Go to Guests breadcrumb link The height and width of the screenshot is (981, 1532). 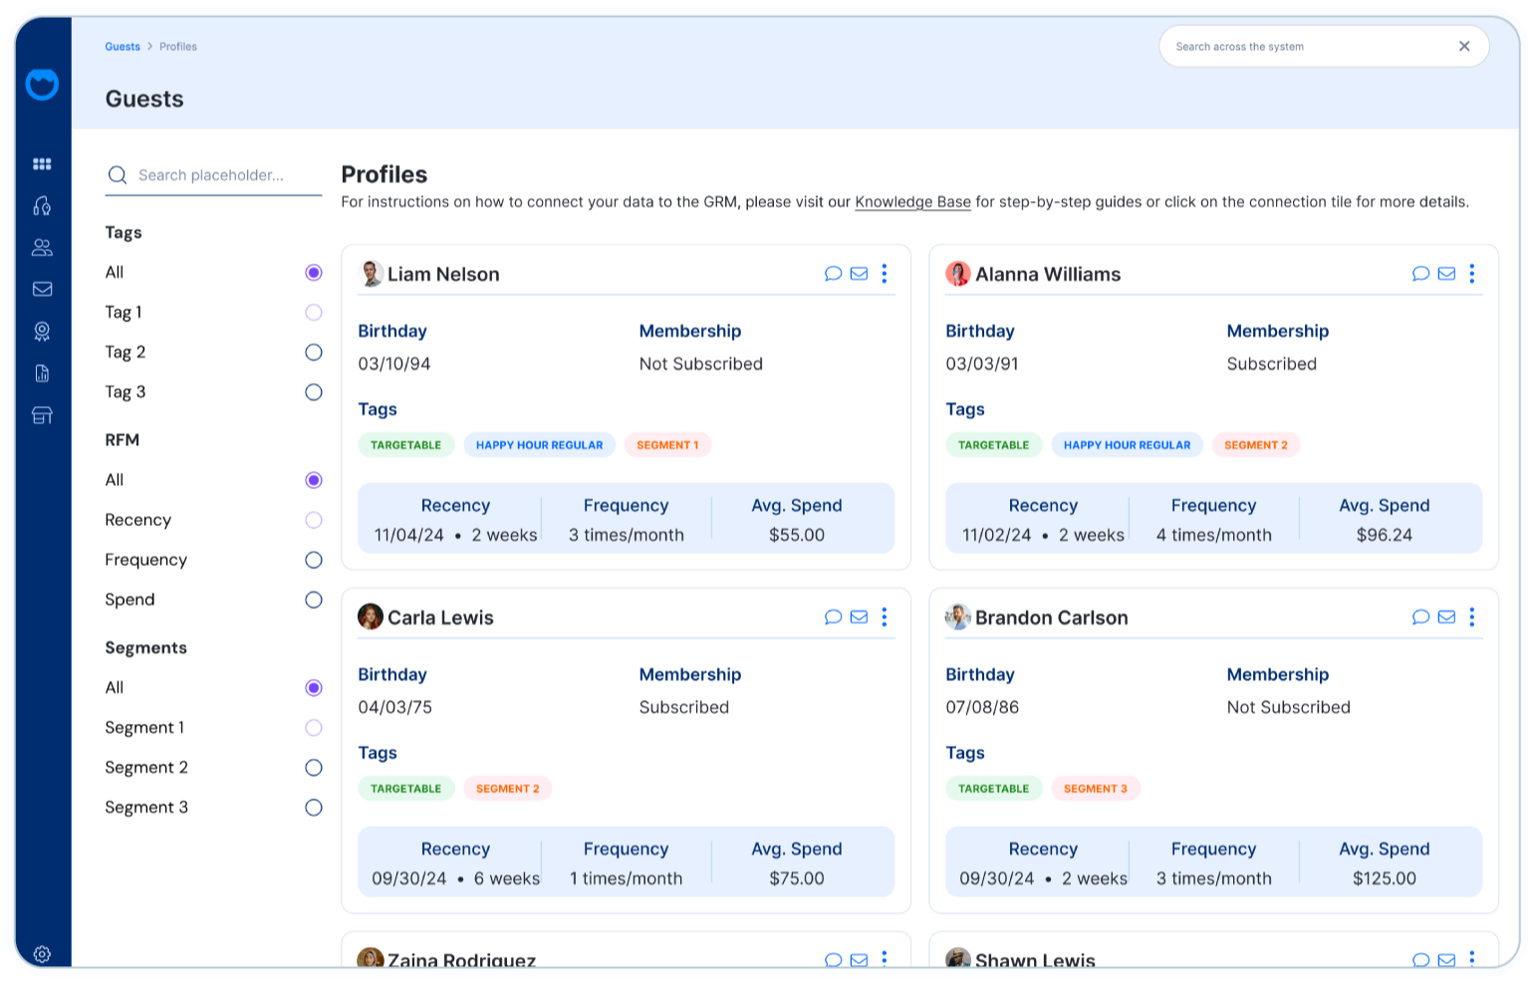(123, 47)
